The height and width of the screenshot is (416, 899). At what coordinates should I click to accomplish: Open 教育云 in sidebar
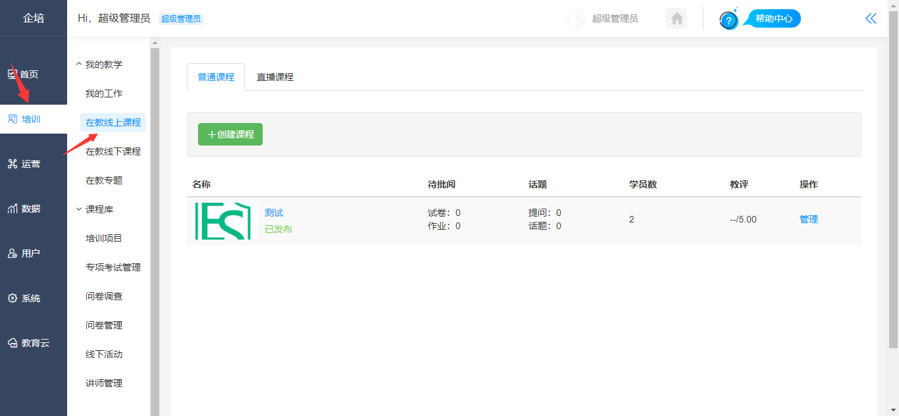(x=28, y=343)
